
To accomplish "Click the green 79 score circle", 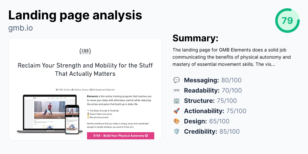I will (x=287, y=21).
